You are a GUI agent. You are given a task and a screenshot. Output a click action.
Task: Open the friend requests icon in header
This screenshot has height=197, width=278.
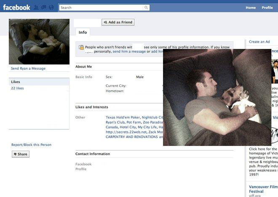pyautogui.click(x=36, y=8)
